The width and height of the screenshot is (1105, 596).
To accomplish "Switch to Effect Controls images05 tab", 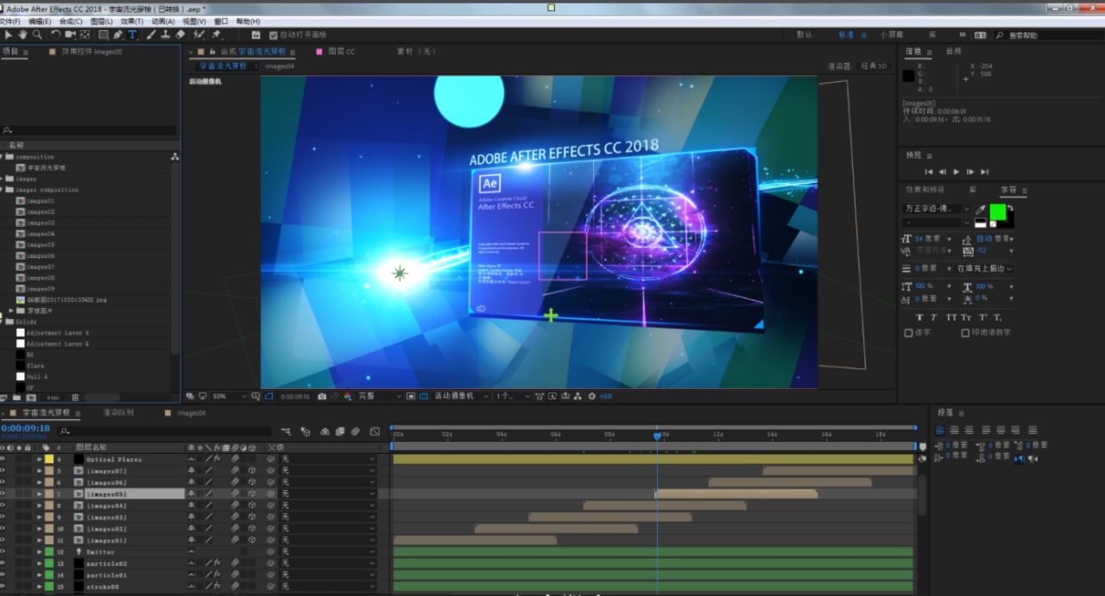I will coord(92,52).
